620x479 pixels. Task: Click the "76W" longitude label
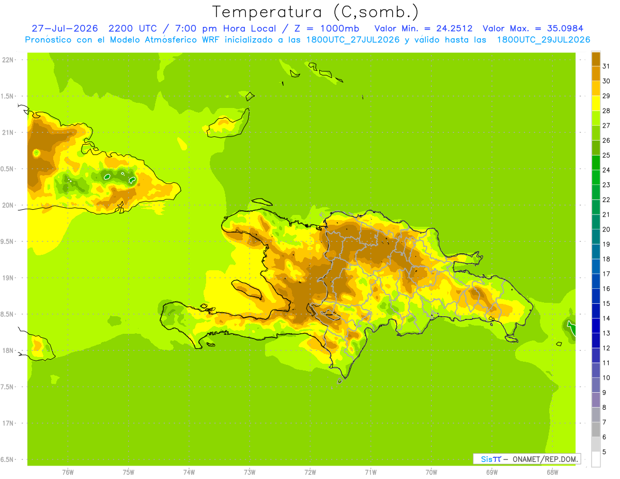(x=68, y=472)
